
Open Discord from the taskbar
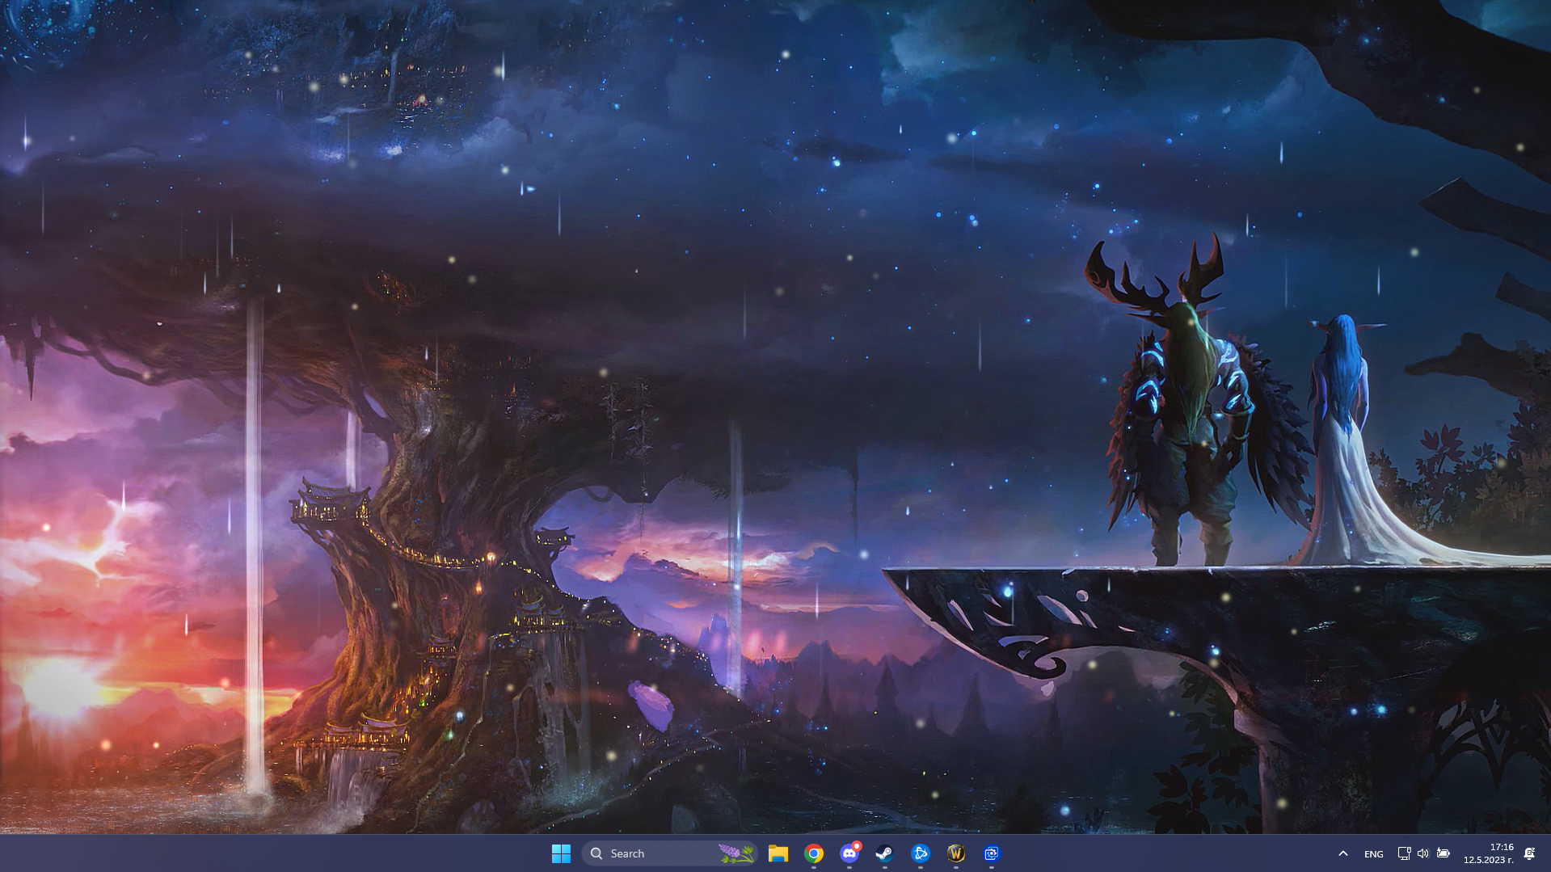click(849, 853)
